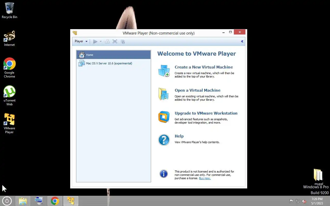
Task: Click the power Start button in taskbar
Action: coord(7,201)
